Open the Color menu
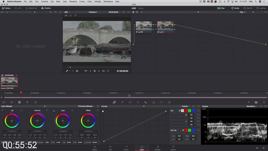Image resolution: width=268 pixels, height=151 pixels. [90, 1]
